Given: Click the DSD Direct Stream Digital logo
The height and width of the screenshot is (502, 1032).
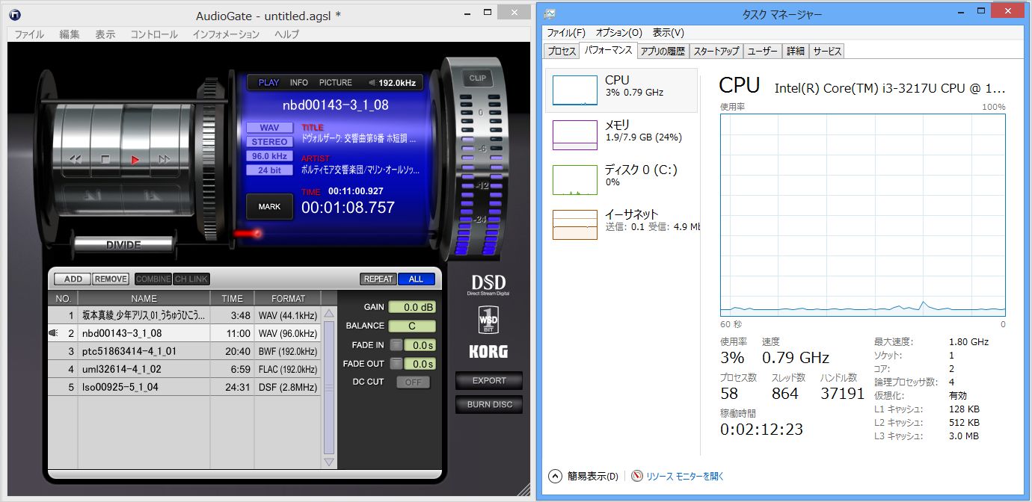Looking at the screenshot, I should click(x=488, y=285).
